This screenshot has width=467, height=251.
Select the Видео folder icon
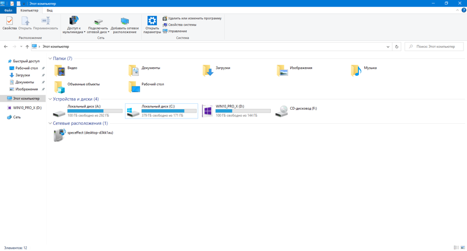60,71
